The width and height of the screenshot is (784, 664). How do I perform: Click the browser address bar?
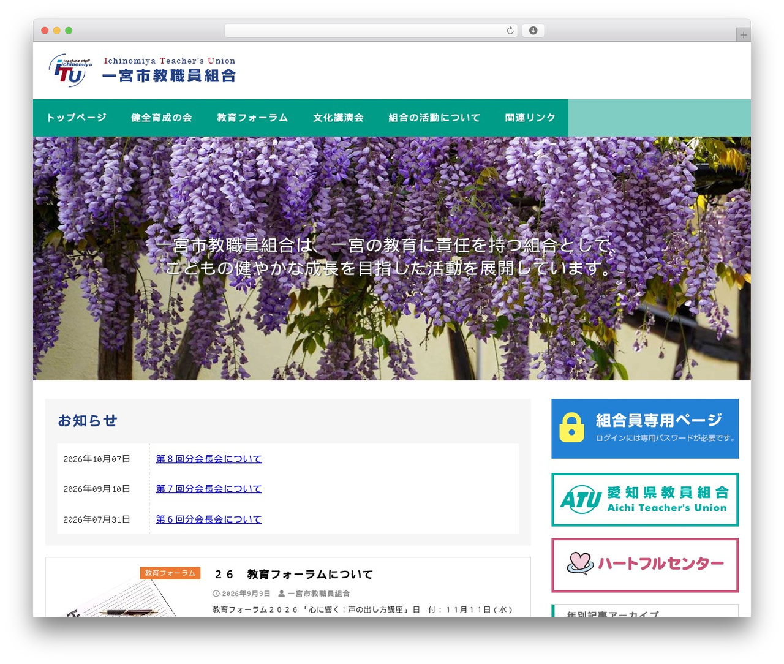click(371, 31)
